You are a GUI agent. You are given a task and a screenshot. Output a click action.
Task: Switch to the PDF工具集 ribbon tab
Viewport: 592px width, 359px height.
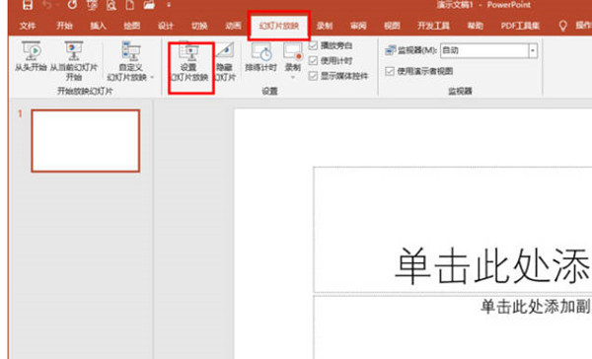520,26
